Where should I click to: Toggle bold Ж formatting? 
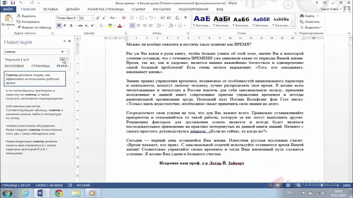pos(59,26)
